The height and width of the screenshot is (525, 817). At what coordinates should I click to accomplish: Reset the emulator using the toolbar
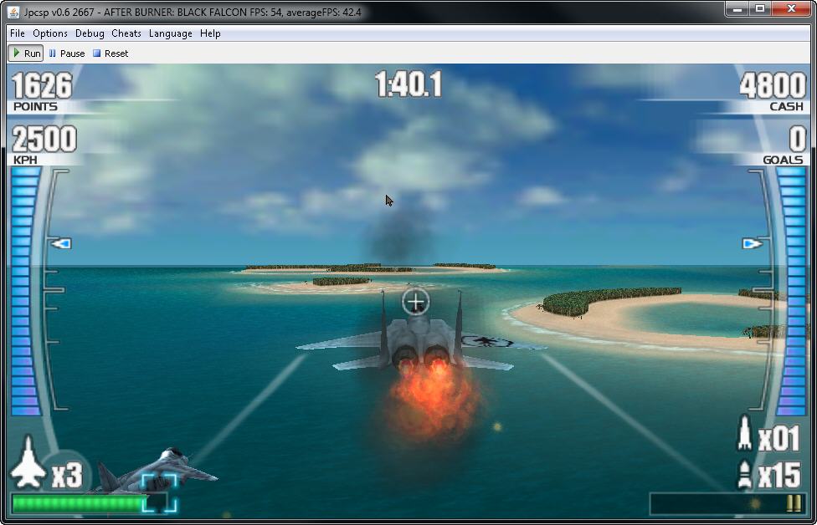(x=110, y=54)
